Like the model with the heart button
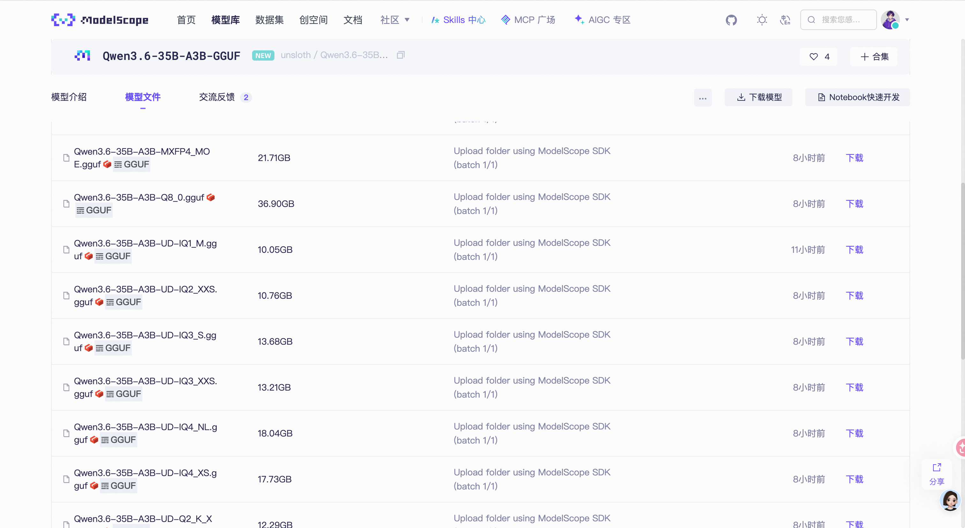 [x=819, y=56]
